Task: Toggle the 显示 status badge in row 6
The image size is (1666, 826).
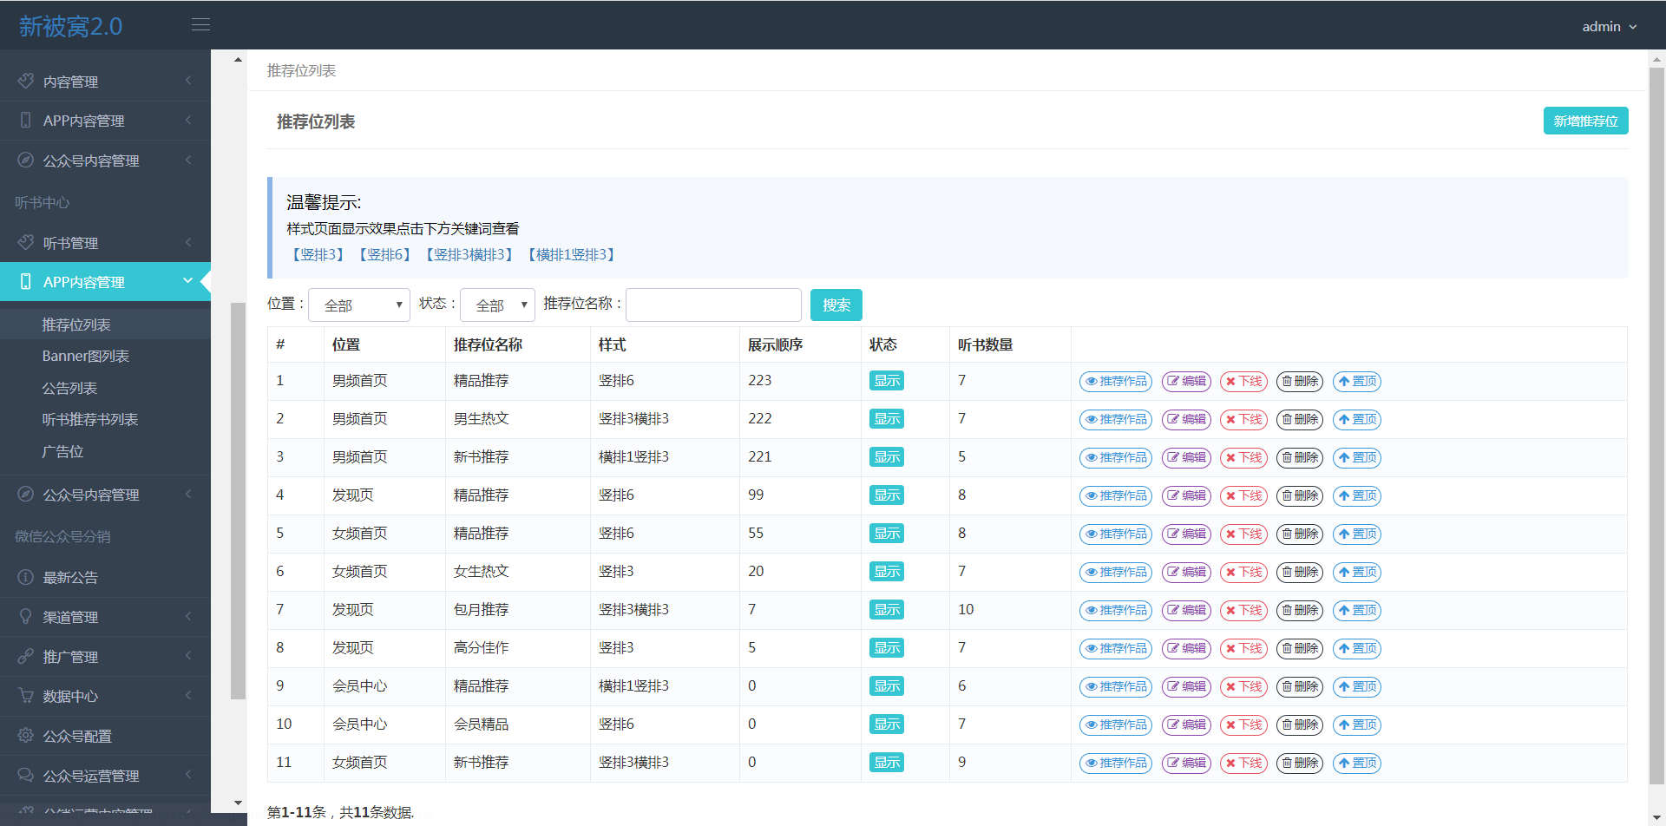Action: (x=886, y=572)
